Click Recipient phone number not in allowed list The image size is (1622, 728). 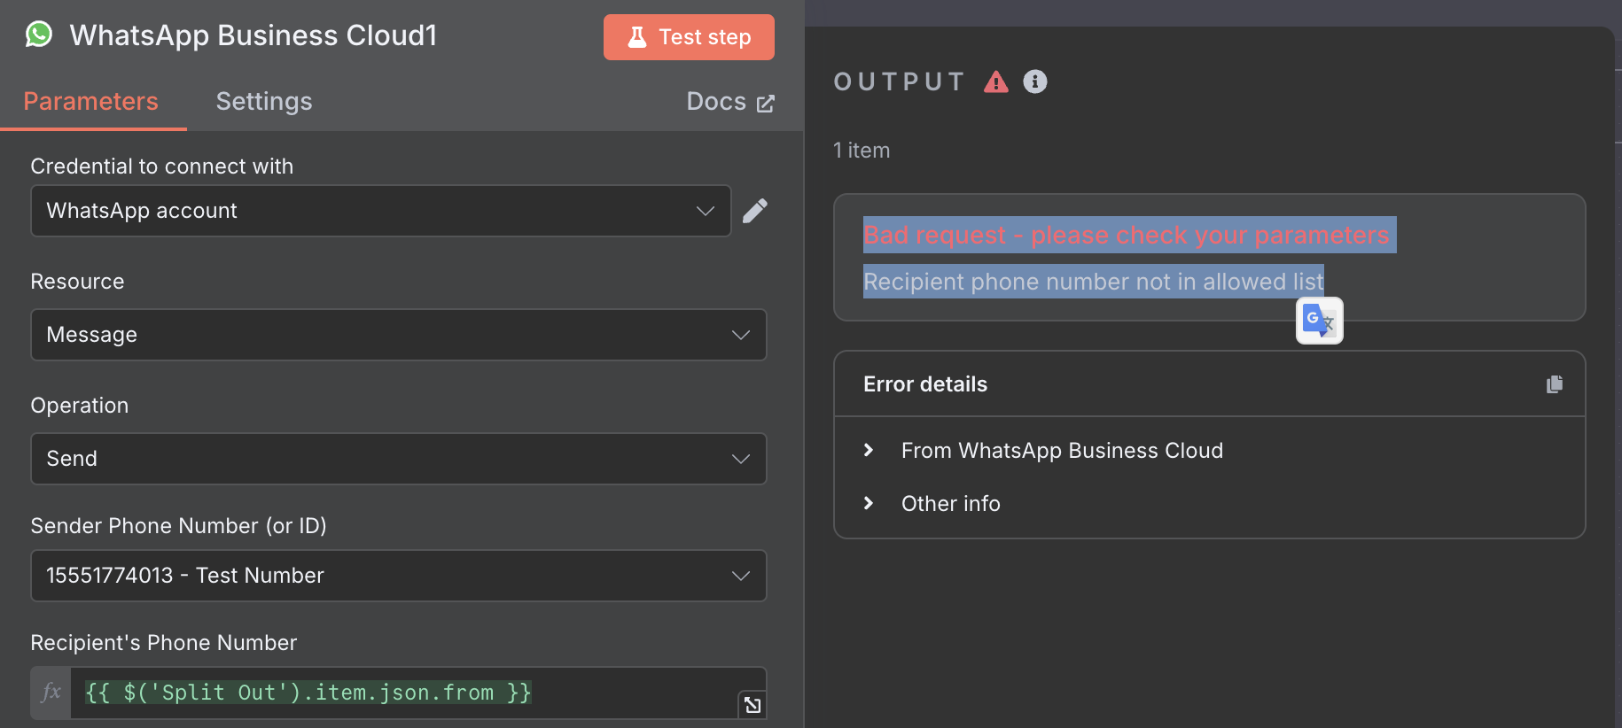1094,282
